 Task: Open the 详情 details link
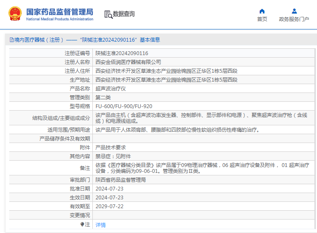[100, 225]
